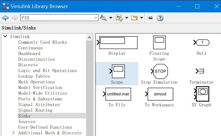Click the Terminator block icon
The image size is (221, 136).
[x=200, y=71]
